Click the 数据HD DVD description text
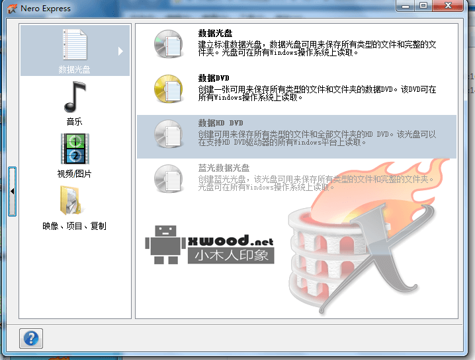 click(x=317, y=138)
